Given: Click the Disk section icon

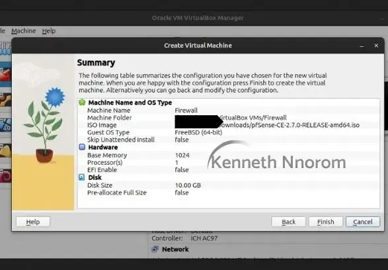Looking at the screenshot, I should coord(82,177).
